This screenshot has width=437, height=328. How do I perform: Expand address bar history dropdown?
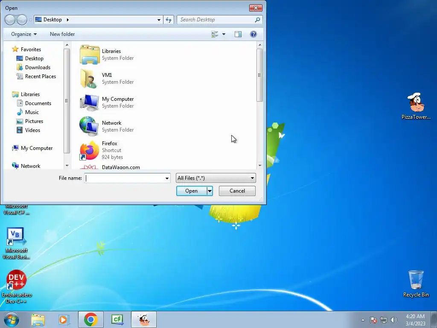[x=159, y=20]
